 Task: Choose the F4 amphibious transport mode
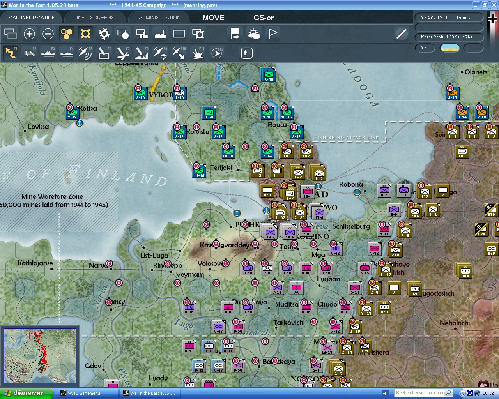pos(67,53)
